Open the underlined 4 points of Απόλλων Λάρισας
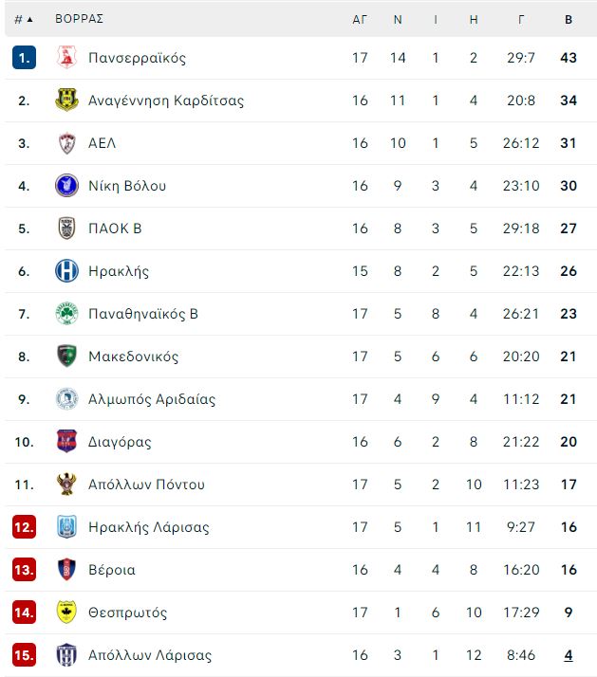Screen dimensions: 597x677 click(569, 655)
